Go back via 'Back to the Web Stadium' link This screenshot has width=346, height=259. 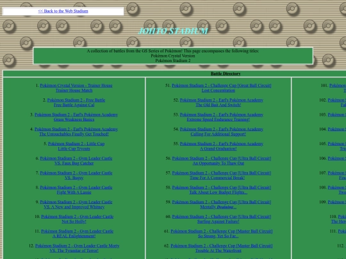63,11
